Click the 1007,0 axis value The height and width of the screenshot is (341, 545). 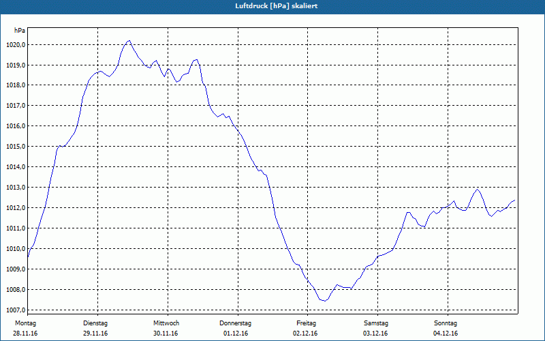pos(16,310)
